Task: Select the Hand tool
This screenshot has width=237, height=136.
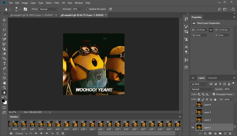Action: pos(4,83)
